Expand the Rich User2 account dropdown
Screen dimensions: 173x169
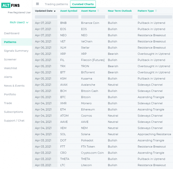coord(19,22)
